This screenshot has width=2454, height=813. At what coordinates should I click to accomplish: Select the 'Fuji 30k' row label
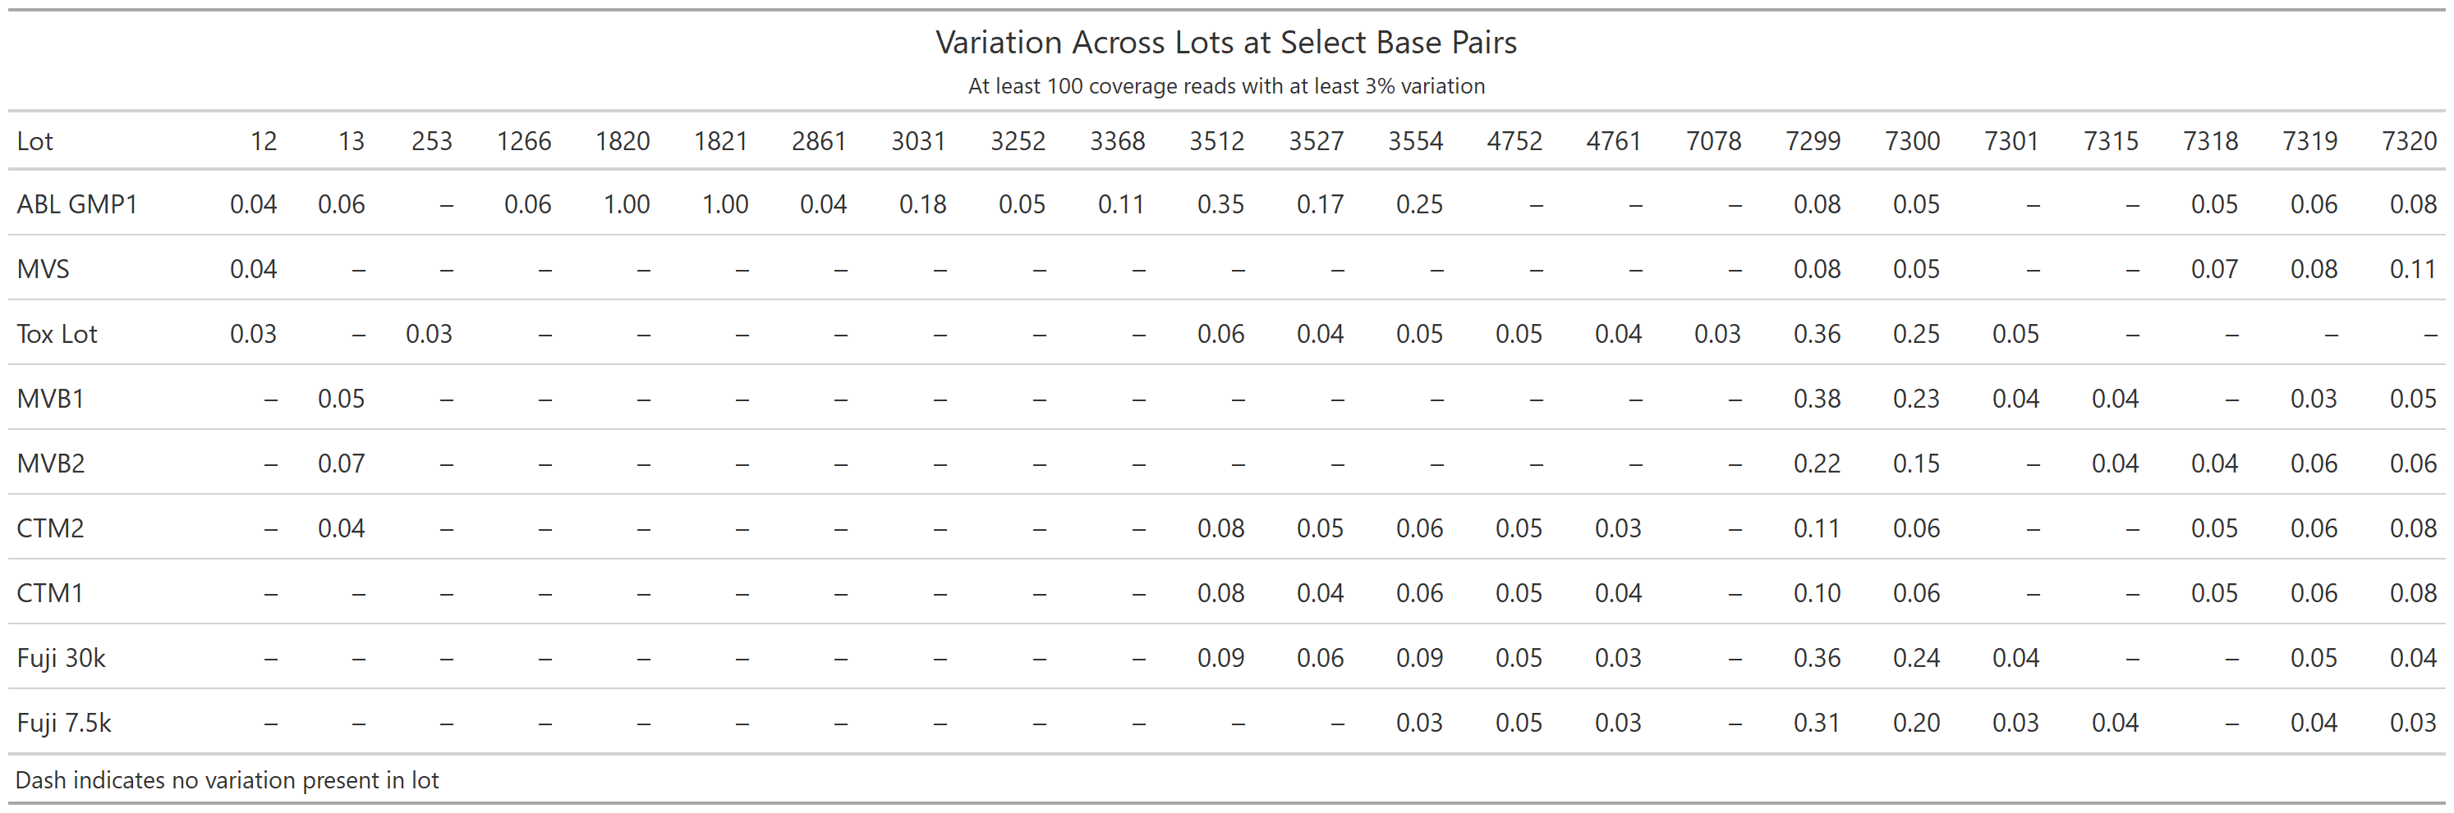point(61,658)
